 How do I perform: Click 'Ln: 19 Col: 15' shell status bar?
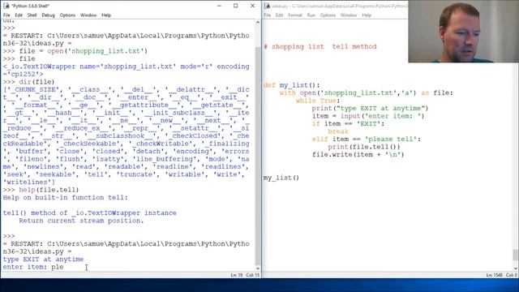[245, 275]
